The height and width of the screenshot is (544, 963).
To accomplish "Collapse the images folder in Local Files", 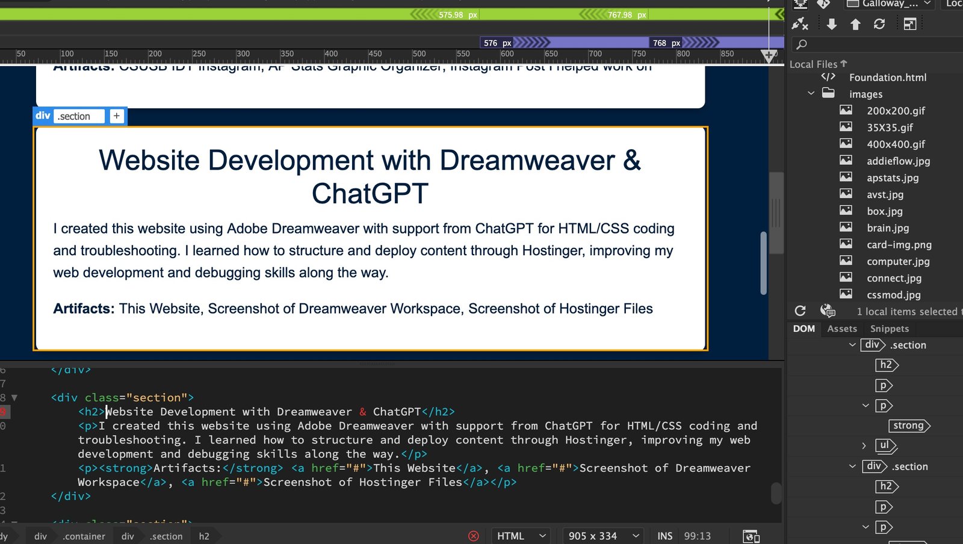I will (811, 93).
